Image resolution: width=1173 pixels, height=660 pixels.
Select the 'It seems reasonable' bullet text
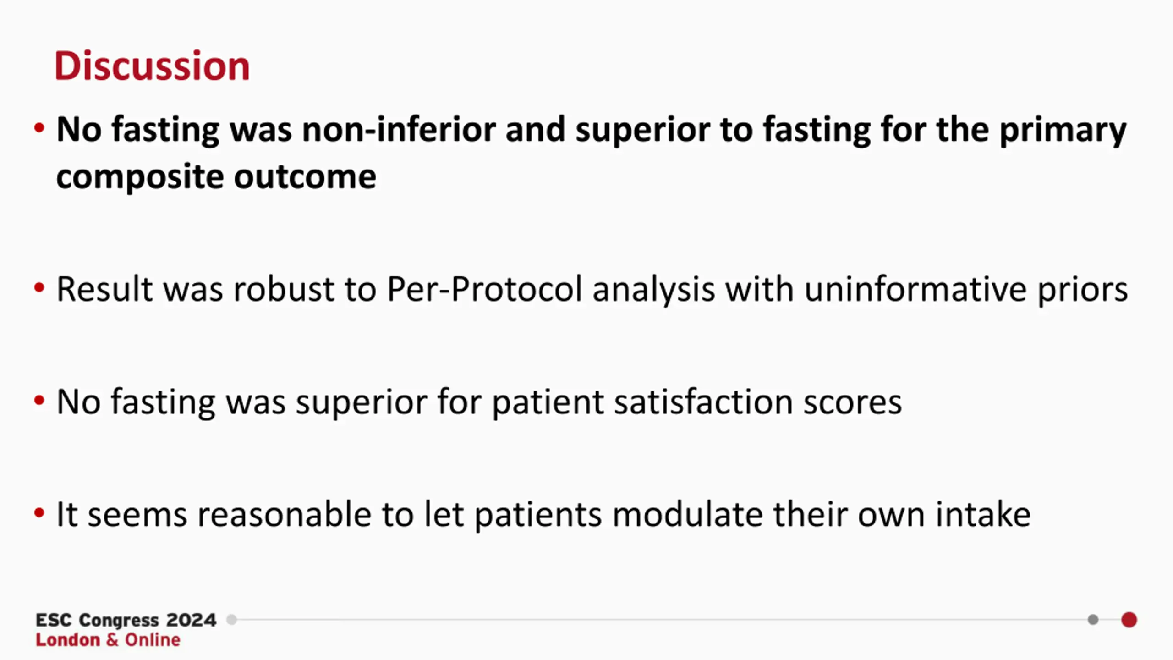pos(543,515)
